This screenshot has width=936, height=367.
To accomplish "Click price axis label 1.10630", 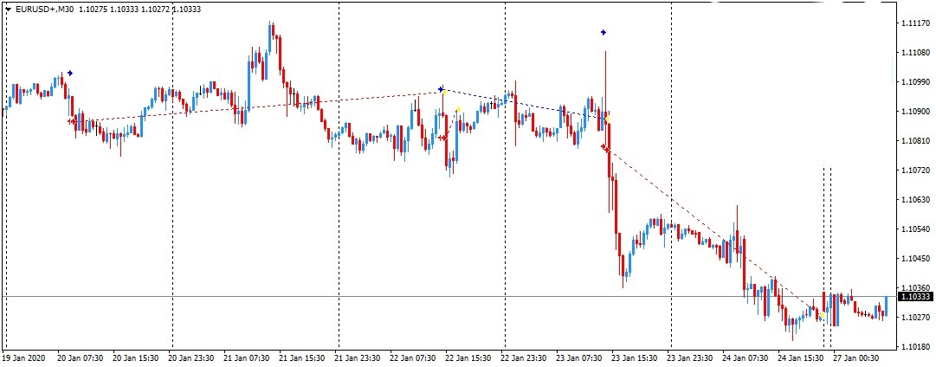I will [x=916, y=199].
